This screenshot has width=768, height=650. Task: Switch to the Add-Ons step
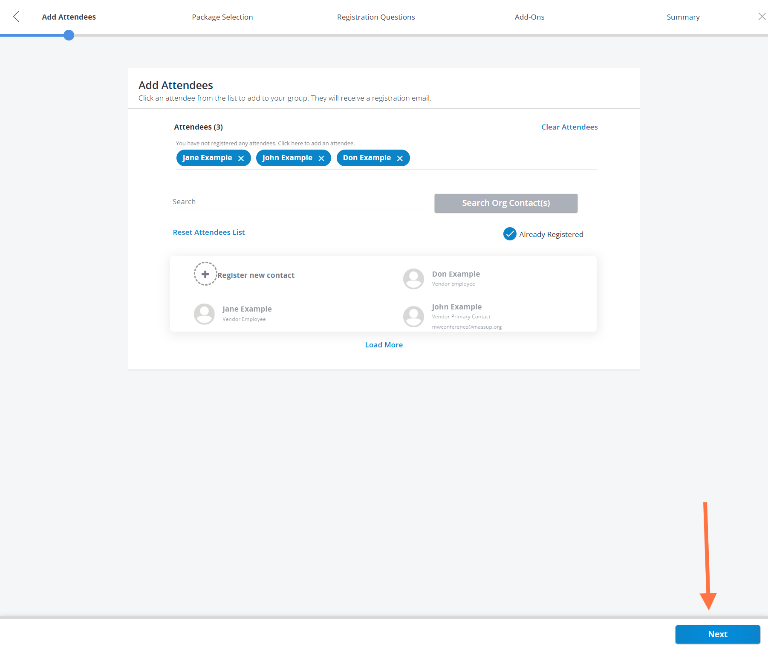point(529,17)
